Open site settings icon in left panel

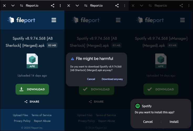click(x=22, y=6)
